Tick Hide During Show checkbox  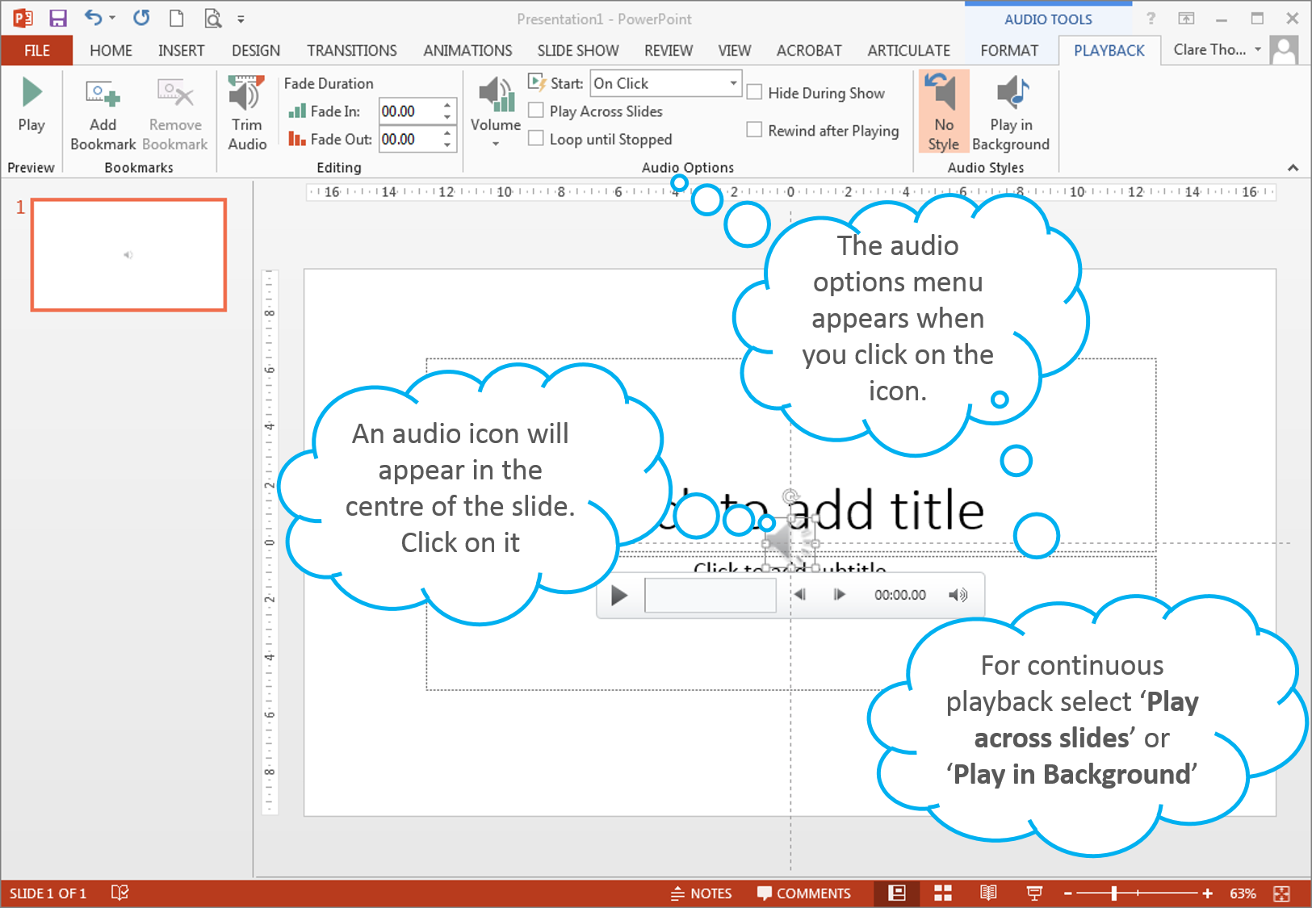point(754,92)
